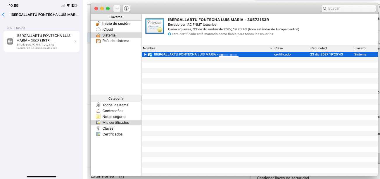Image resolution: width=380 pixels, height=179 pixels.
Task: Click the Categoría section header
Action: point(116,98)
